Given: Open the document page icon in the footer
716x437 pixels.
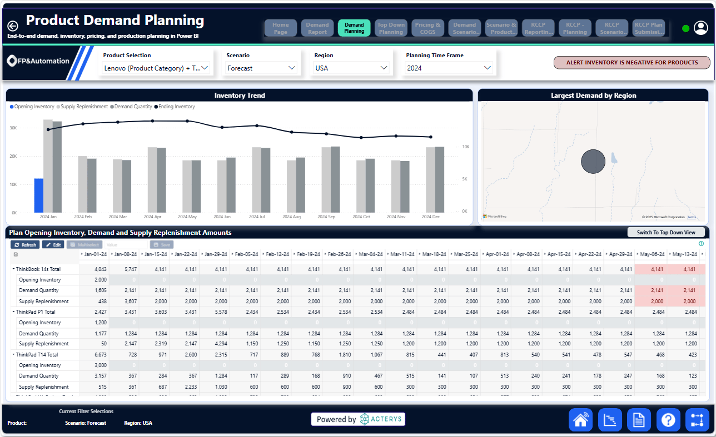Looking at the screenshot, I should pos(639,420).
